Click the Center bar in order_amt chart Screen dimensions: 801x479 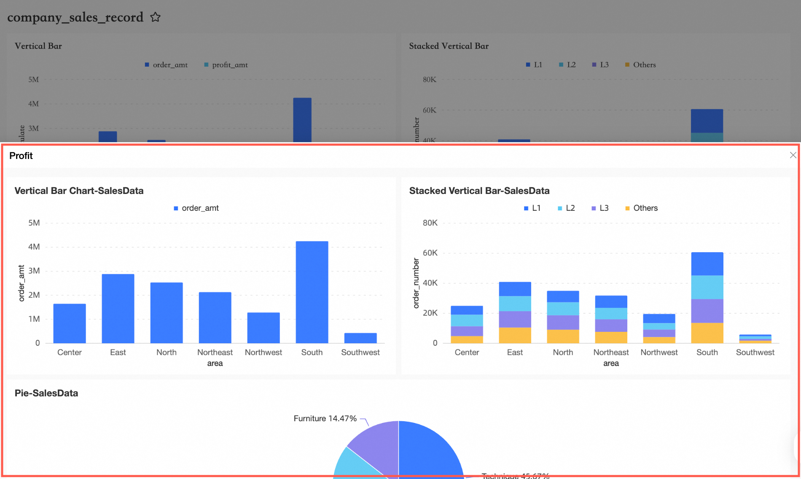pyautogui.click(x=70, y=323)
